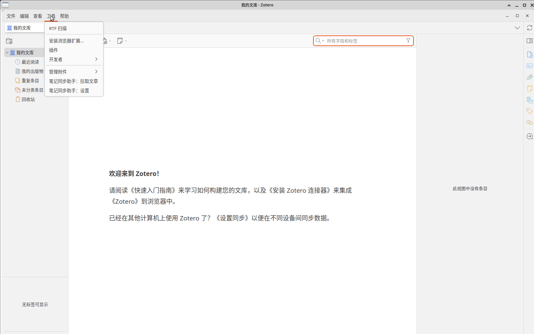Open the Libraries and Collections side rail icon

pyautogui.click(x=529, y=100)
